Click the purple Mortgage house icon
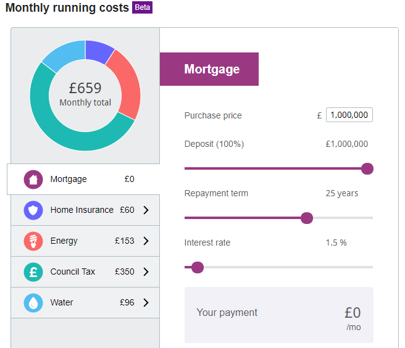Image resolution: width=405 pixels, height=348 pixels. (33, 180)
